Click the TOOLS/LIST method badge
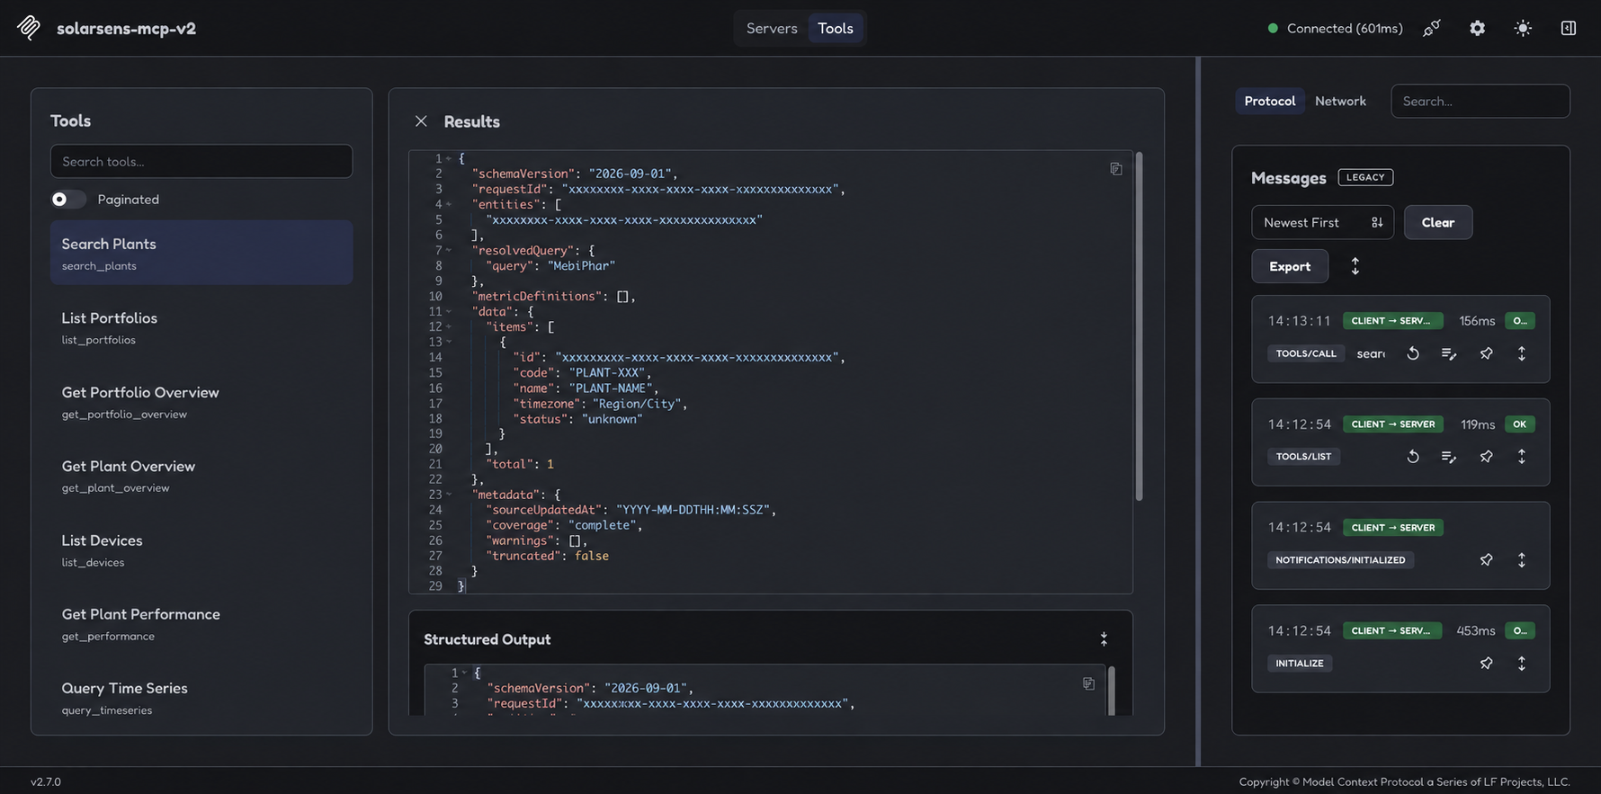The height and width of the screenshot is (794, 1601). point(1303,457)
